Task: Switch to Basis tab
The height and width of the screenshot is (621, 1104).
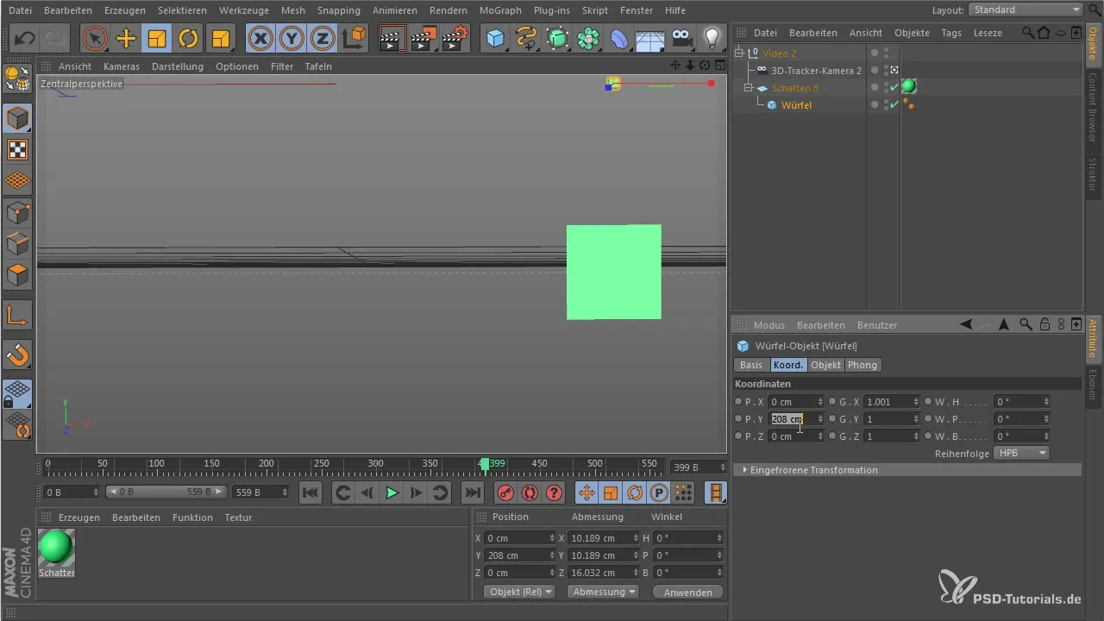Action: 751,365
